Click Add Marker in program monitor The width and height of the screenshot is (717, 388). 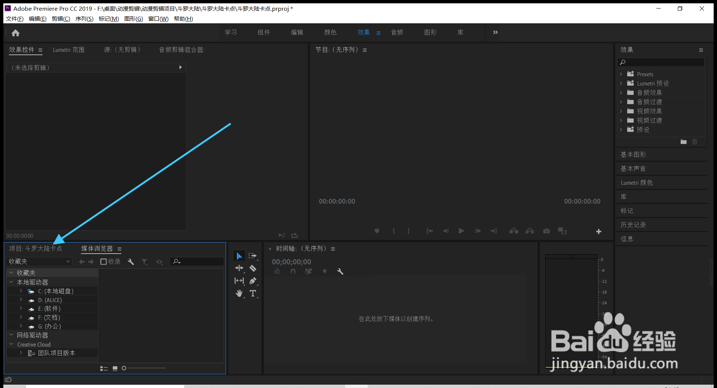coord(377,231)
